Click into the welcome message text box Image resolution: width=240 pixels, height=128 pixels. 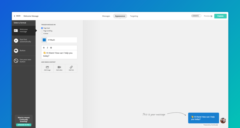point(59,55)
